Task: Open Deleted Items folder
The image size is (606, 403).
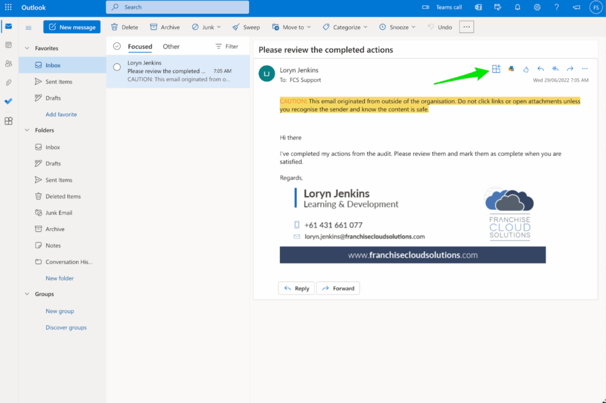Action: (63, 196)
